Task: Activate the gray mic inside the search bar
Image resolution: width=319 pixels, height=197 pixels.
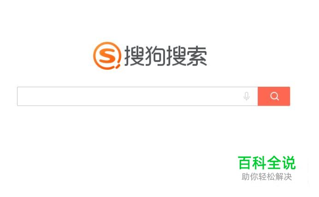Action: click(x=246, y=96)
